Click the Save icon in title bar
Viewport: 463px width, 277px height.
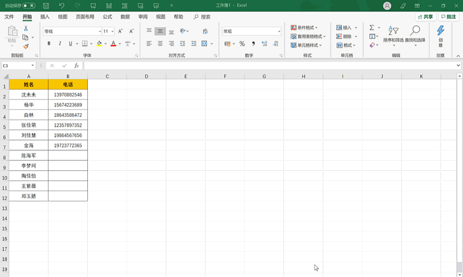[x=46, y=5]
